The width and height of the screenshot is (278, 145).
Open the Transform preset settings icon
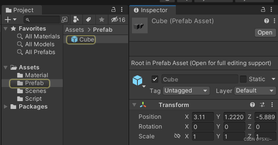tap(262, 105)
